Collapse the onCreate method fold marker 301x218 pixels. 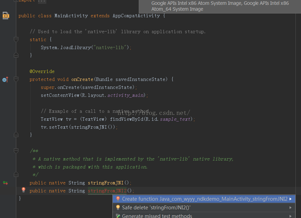coord(16,79)
